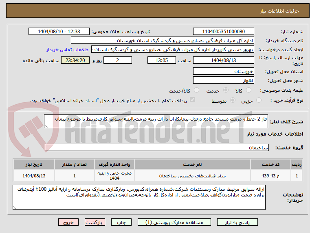This screenshot has height=233, width=310.
Task: Click service code cell ج-43-439
Action: point(270,176)
